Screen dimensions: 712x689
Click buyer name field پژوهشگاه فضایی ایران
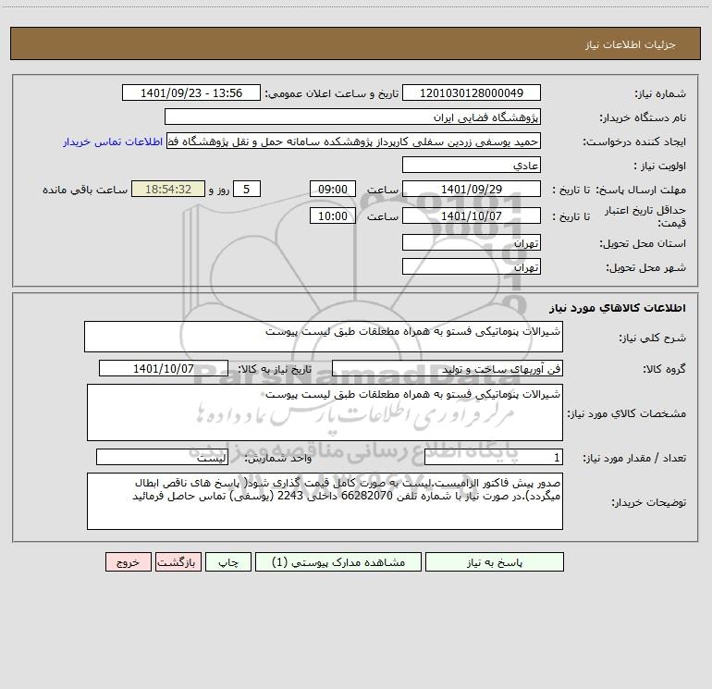coord(352,117)
